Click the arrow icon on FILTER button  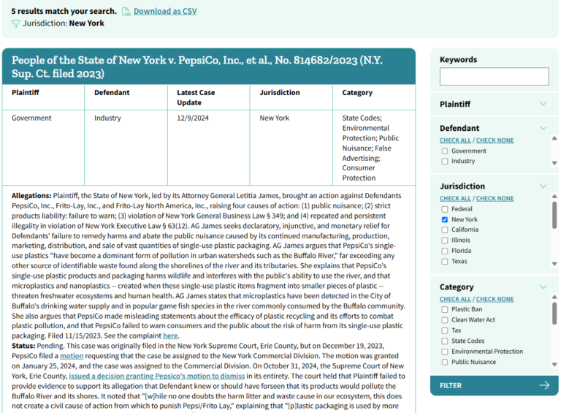click(x=544, y=385)
